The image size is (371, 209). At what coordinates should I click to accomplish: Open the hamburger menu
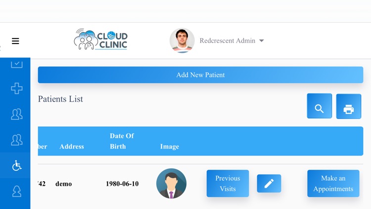[15, 41]
